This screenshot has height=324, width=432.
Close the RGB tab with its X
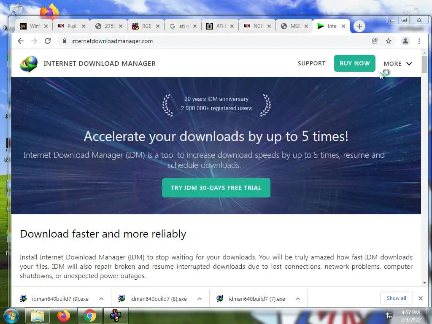158,26
